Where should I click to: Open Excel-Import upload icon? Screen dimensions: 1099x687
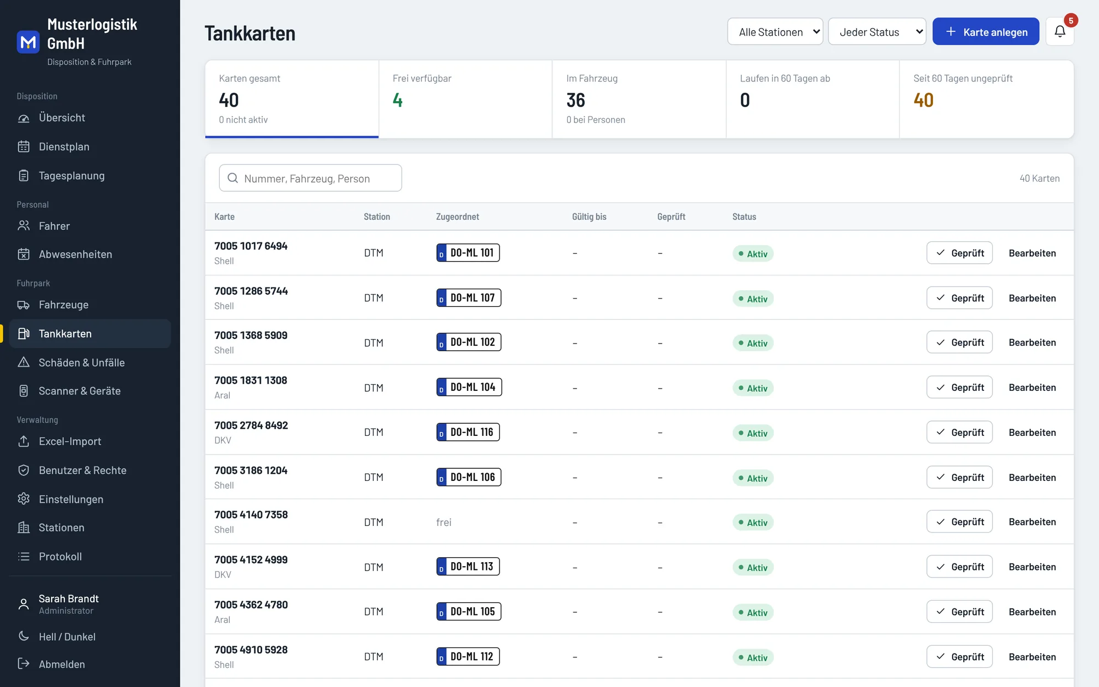(24, 441)
